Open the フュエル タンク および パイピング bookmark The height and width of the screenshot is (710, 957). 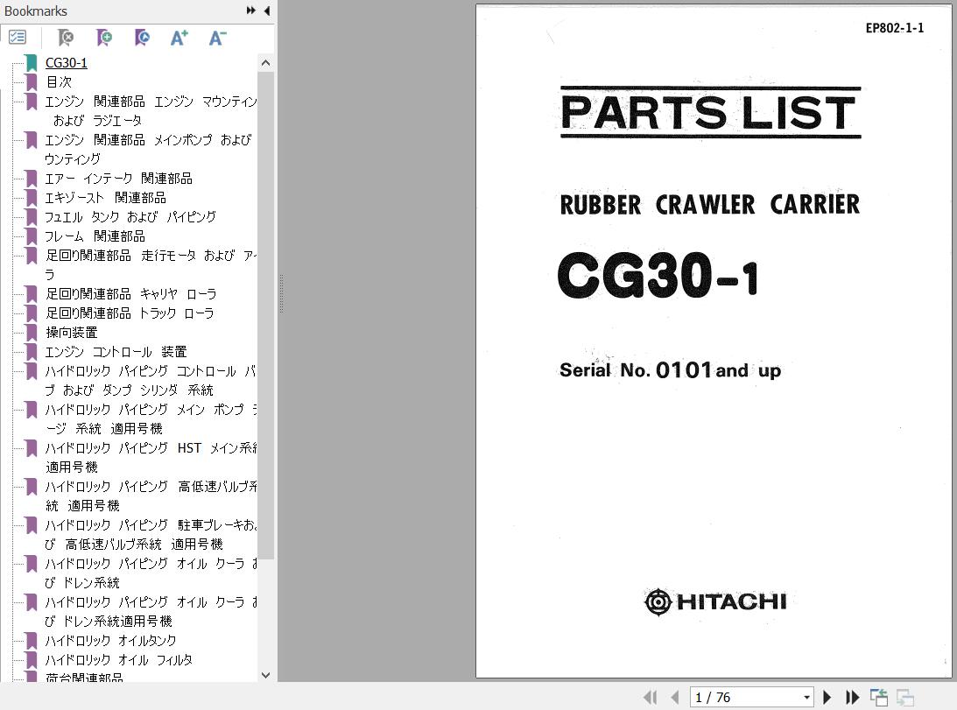point(130,217)
